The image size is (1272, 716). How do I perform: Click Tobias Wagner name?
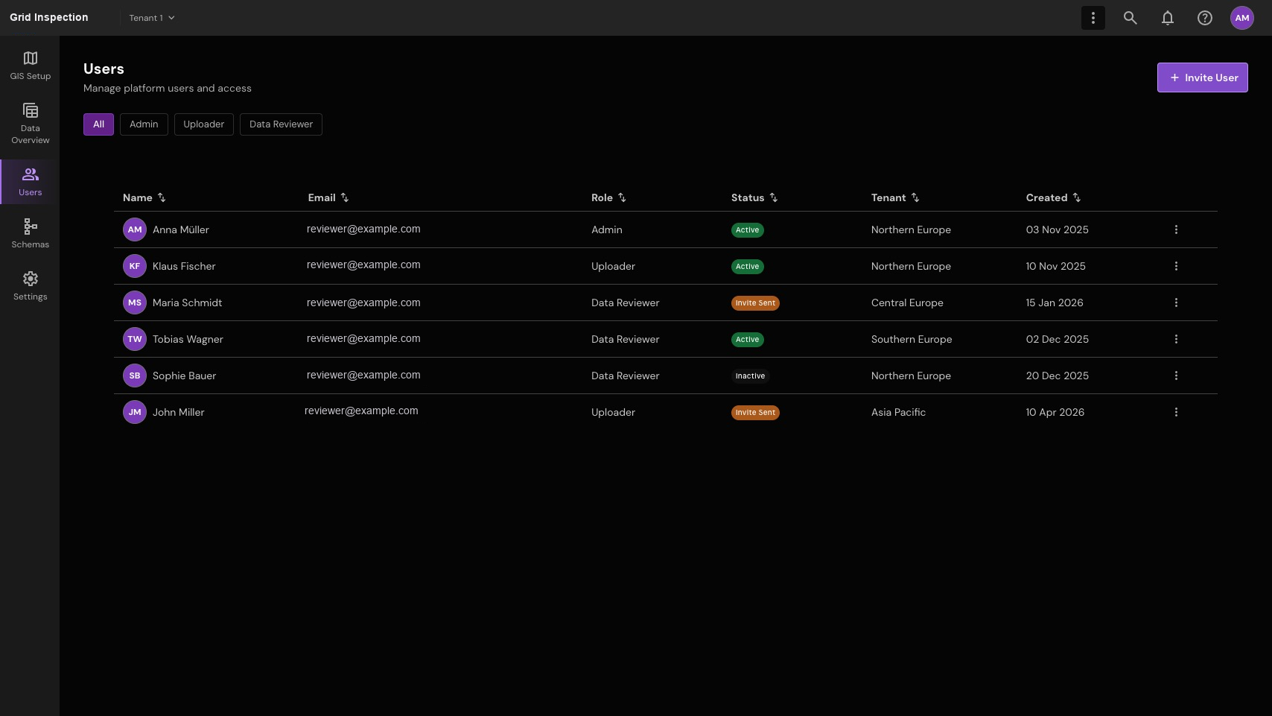[x=188, y=339]
